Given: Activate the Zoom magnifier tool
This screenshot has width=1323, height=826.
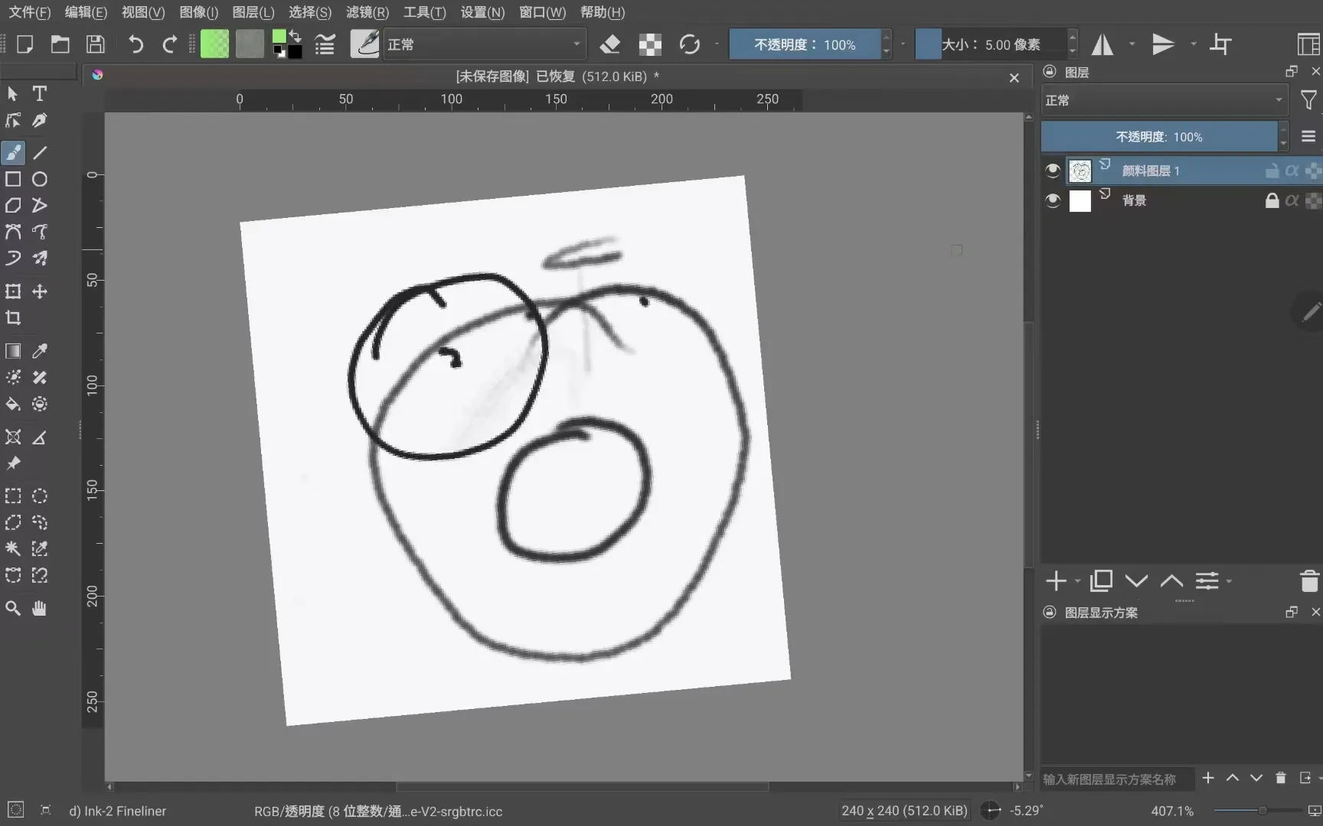Looking at the screenshot, I should pyautogui.click(x=13, y=608).
